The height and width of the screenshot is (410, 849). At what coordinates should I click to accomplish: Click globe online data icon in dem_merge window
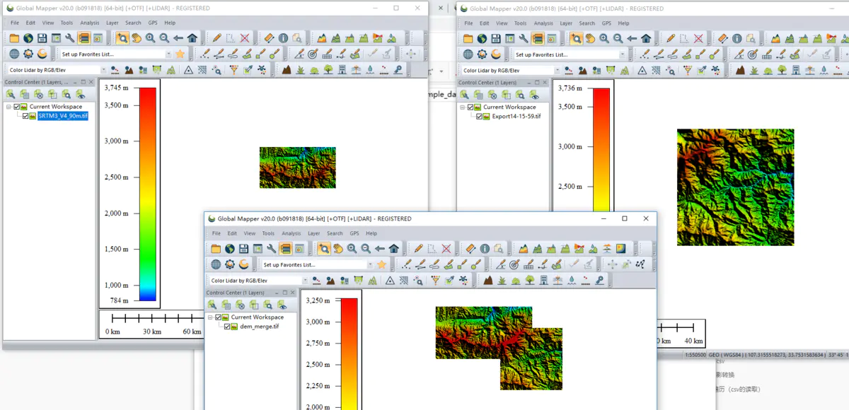(230, 249)
